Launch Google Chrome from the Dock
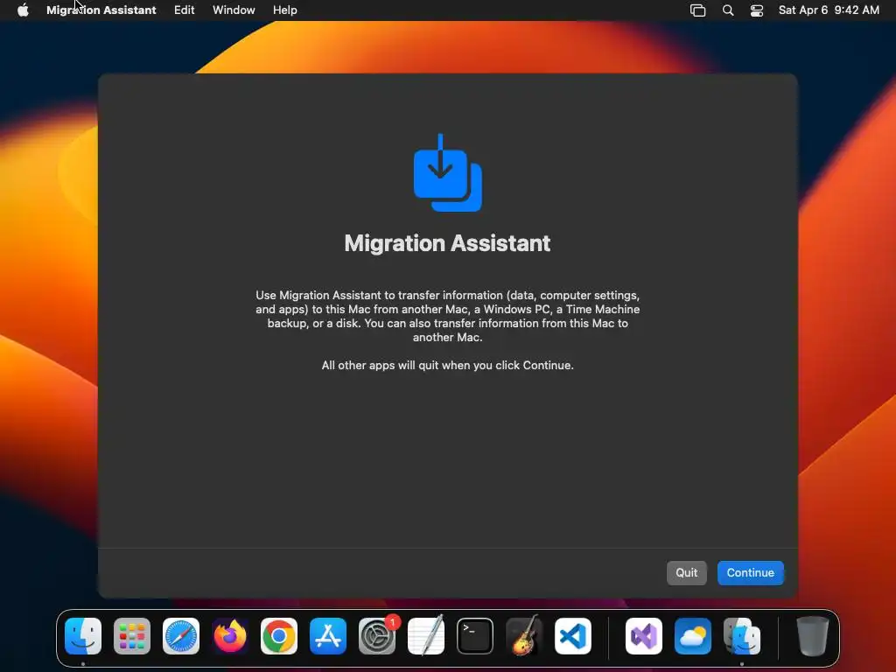 pyautogui.click(x=279, y=636)
